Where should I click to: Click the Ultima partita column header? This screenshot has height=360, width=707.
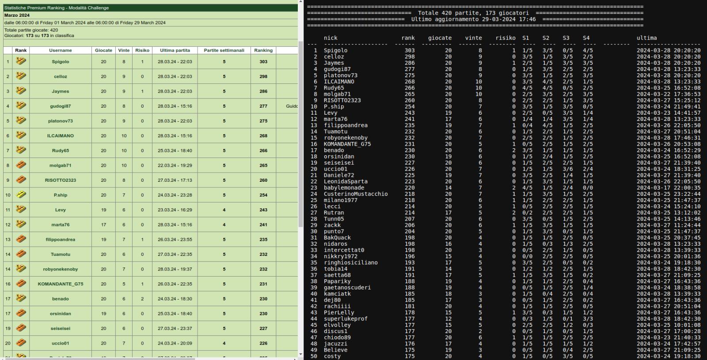[x=175, y=50]
